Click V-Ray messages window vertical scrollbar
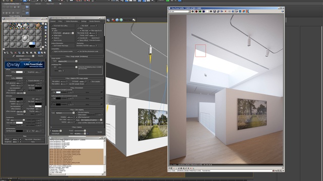Viewport: 323px width, 181px height. click(104, 156)
